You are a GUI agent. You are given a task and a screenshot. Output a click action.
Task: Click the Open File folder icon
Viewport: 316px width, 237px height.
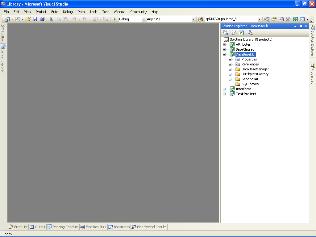[28, 19]
